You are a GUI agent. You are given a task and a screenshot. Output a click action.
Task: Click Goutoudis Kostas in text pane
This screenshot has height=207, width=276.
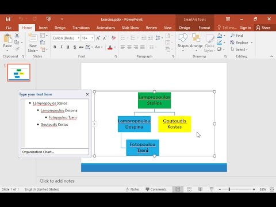(x=54, y=125)
